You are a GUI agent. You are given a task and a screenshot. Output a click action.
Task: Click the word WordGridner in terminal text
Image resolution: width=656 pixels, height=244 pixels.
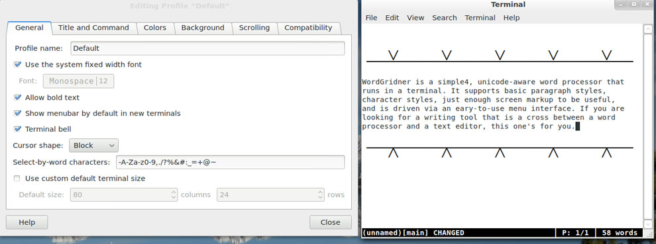point(386,81)
